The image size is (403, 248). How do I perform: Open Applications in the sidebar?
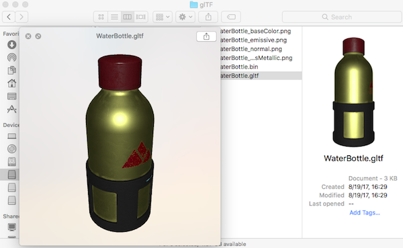point(11,110)
